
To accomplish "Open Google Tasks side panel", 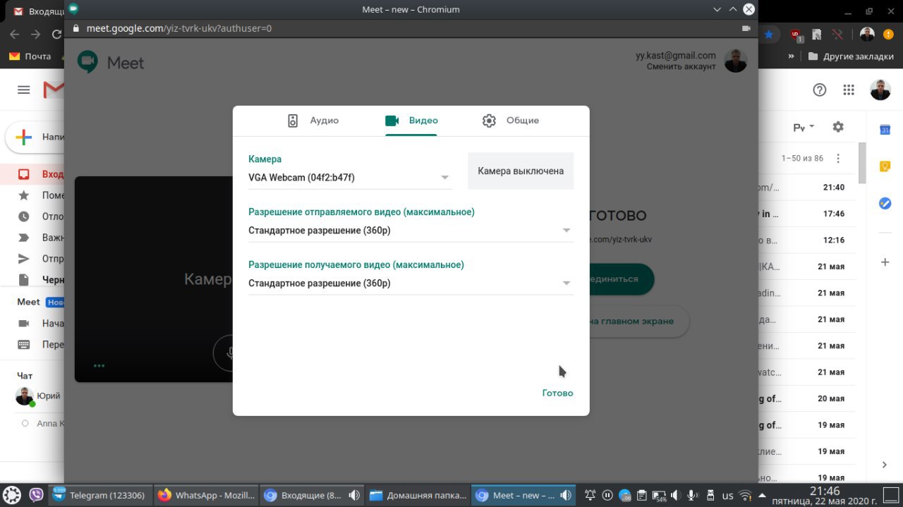I will point(885,203).
